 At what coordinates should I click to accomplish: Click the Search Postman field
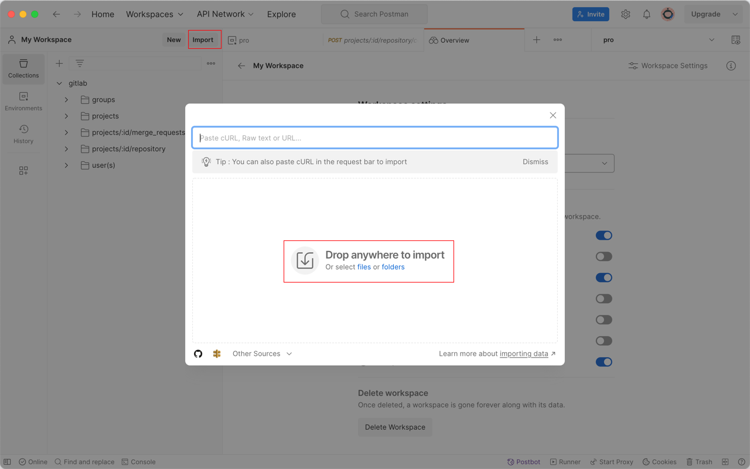click(x=374, y=14)
